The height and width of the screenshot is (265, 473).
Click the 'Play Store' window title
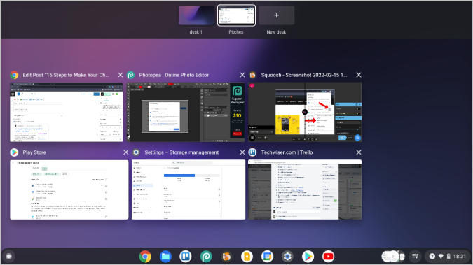pyautogui.click(x=34, y=152)
